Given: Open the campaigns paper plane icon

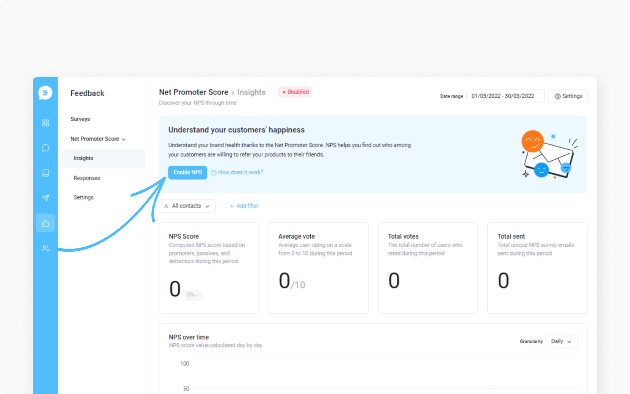Looking at the screenshot, I should click(x=45, y=198).
